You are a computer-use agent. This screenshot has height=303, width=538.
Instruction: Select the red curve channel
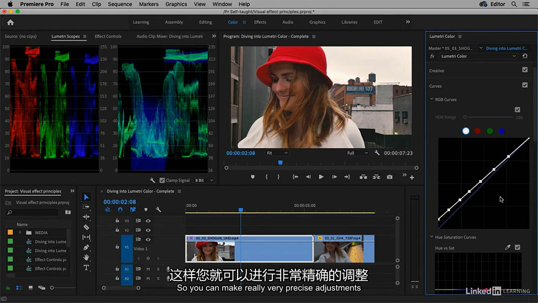478,131
